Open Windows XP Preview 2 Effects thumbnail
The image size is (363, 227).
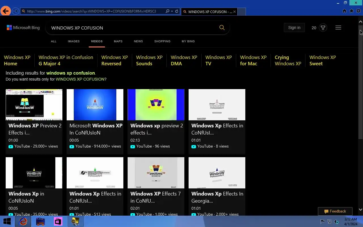[x=34, y=105]
